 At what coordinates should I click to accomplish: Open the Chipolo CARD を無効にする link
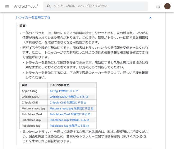pos(67,97)
